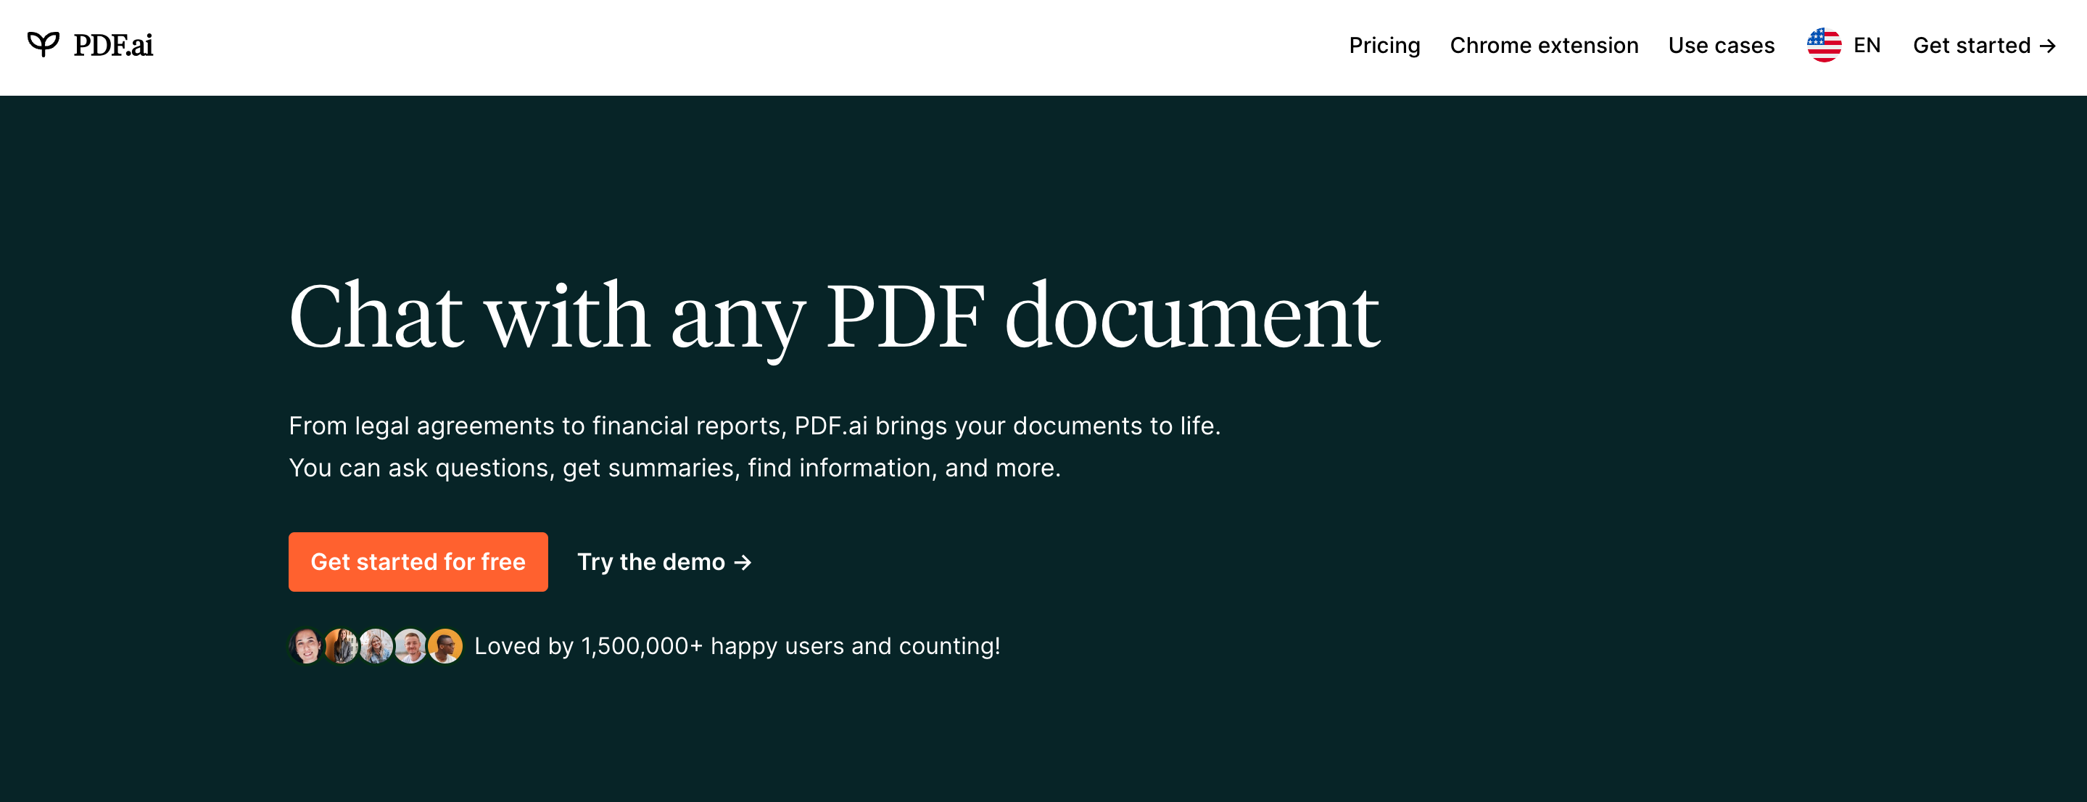
Task: Click the middle user avatar
Action: 376,645
